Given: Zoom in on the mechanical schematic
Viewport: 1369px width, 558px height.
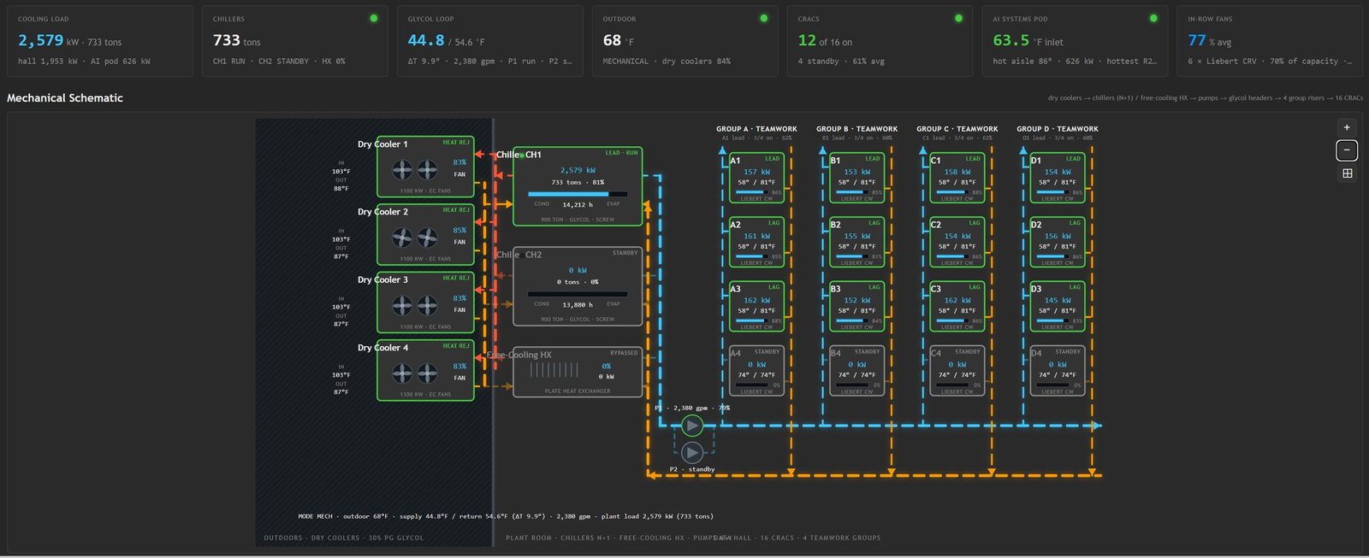Looking at the screenshot, I should 1347,127.
